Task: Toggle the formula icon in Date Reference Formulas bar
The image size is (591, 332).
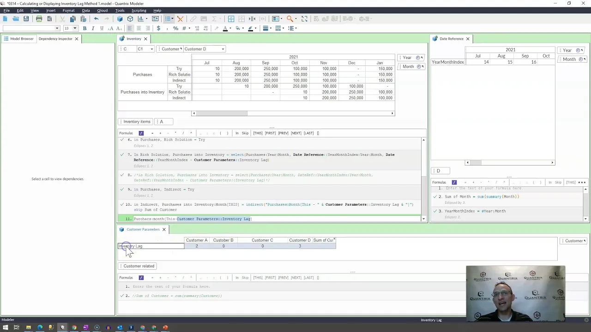Action: [x=454, y=183]
